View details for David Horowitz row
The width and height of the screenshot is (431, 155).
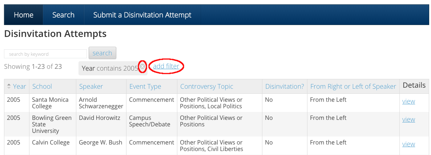coord(408,120)
